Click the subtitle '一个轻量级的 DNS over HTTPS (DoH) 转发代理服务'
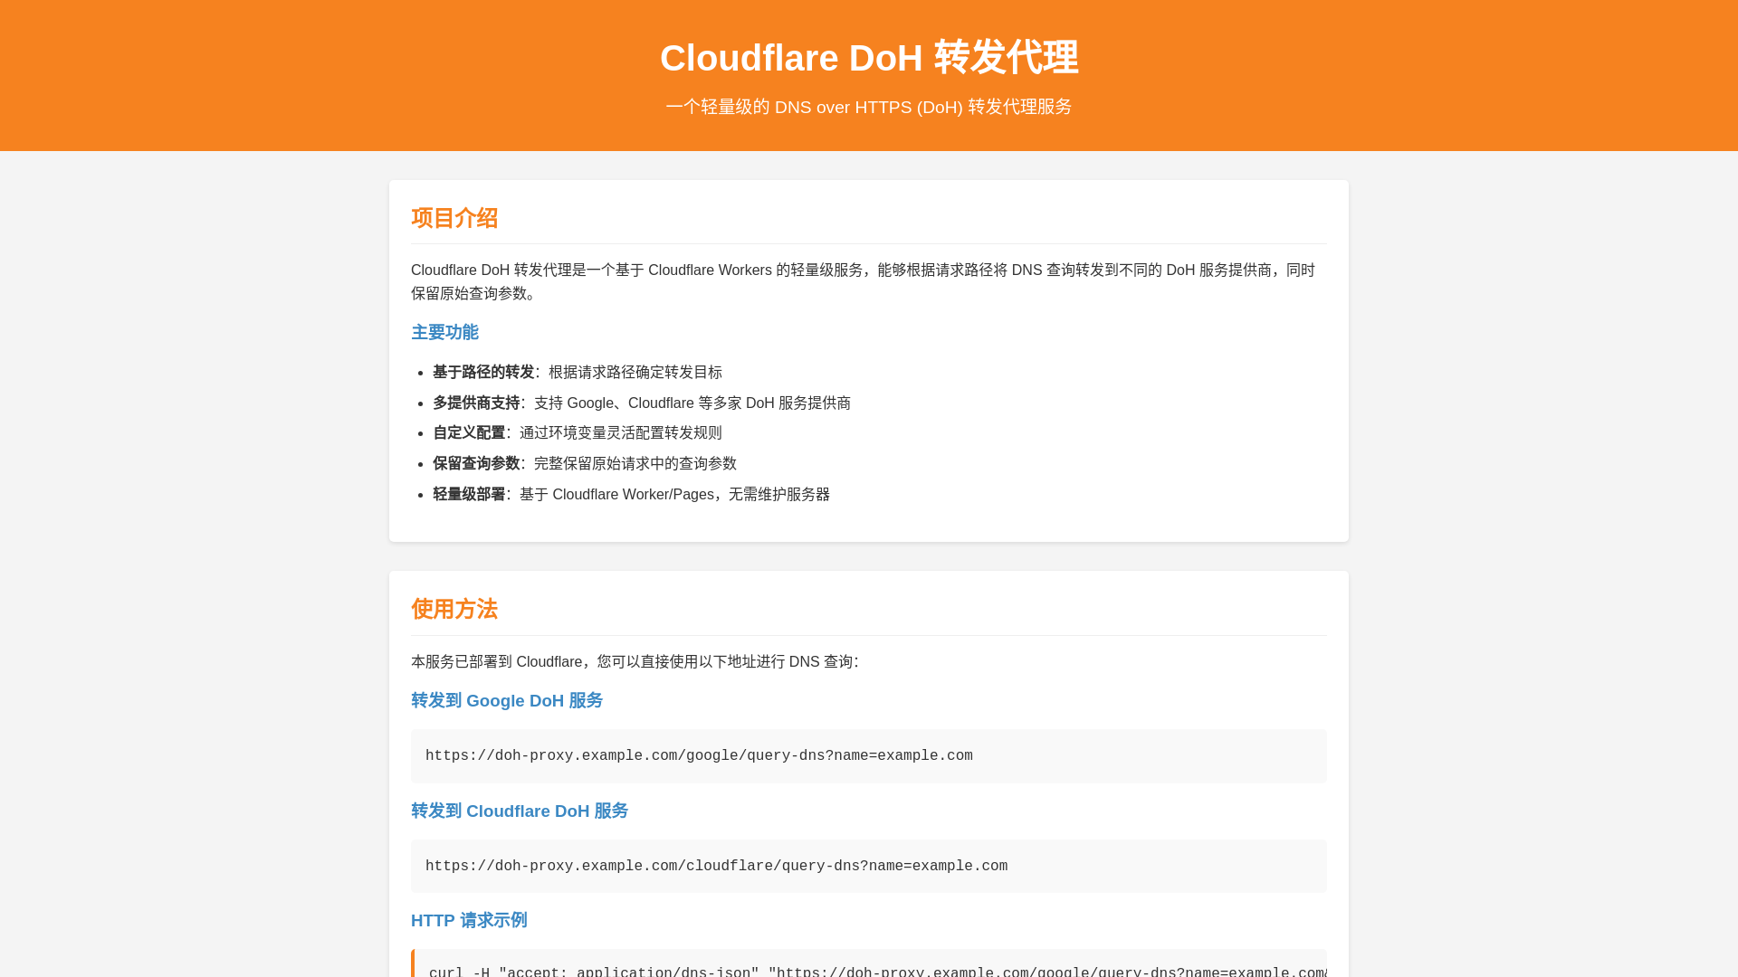Viewport: 1738px width, 977px height. point(869,107)
